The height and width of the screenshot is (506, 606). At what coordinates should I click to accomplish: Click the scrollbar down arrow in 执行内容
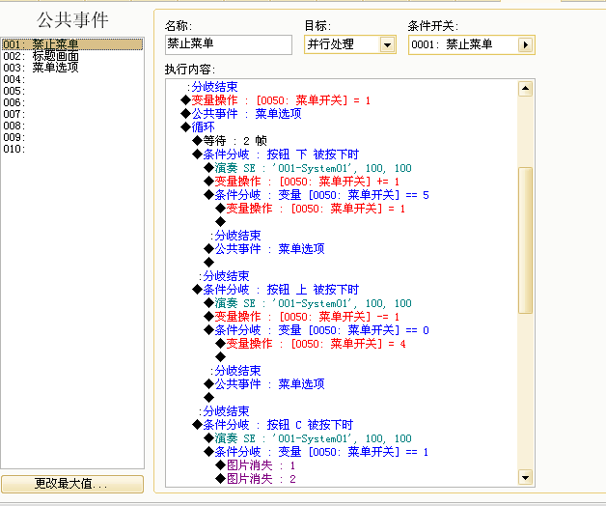tap(525, 477)
